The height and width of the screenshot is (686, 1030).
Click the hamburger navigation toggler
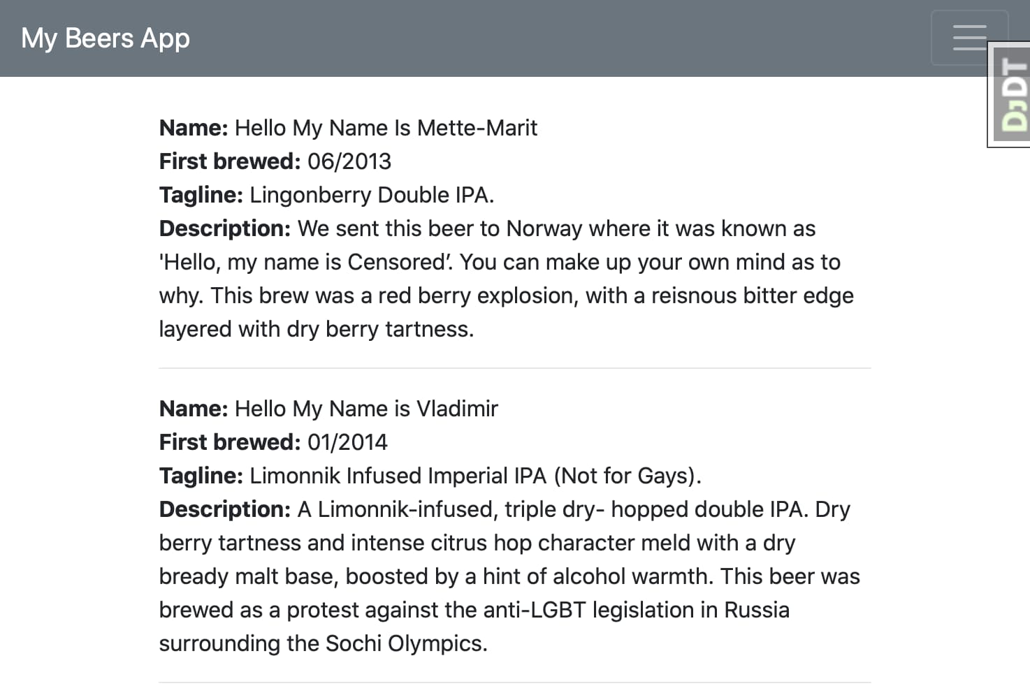[970, 38]
